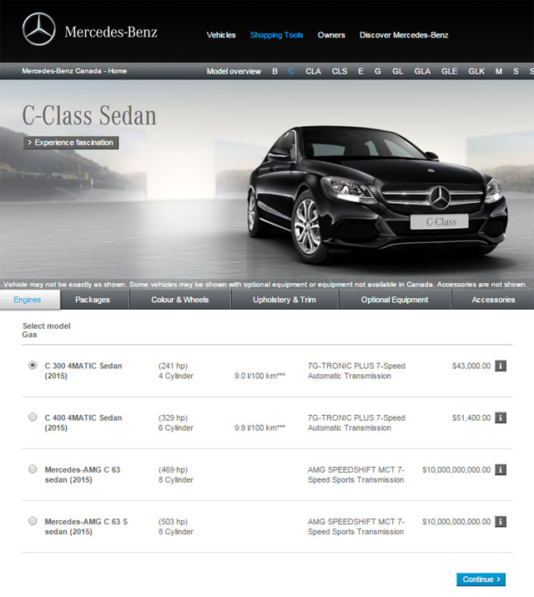The height and width of the screenshot is (597, 534).
Task: Select the E class link
Action: pyautogui.click(x=360, y=71)
